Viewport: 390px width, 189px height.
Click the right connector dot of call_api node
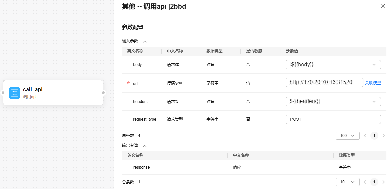(x=103, y=93)
